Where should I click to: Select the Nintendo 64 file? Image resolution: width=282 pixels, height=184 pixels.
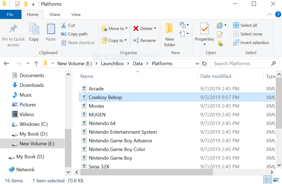177,123
